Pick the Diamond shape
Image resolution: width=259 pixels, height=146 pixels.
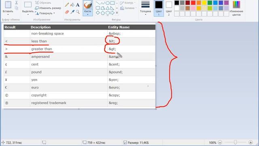98,13
